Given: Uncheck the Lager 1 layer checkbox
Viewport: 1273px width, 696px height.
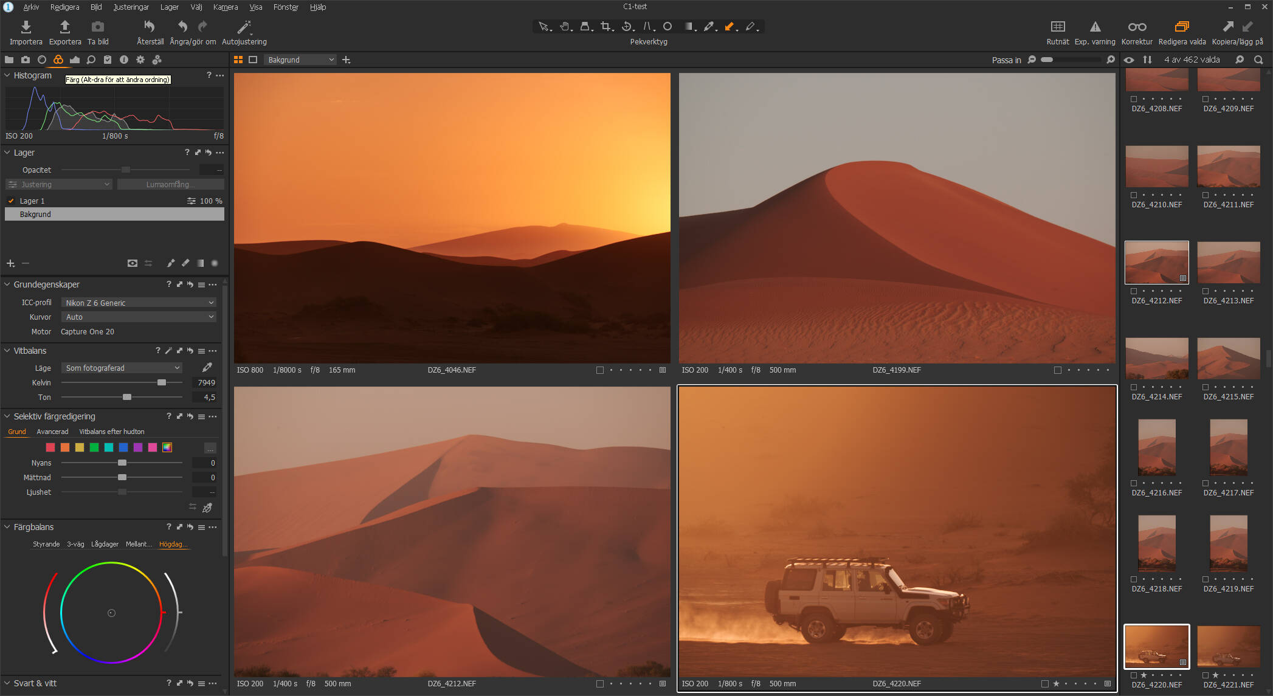Looking at the screenshot, I should [x=11, y=201].
